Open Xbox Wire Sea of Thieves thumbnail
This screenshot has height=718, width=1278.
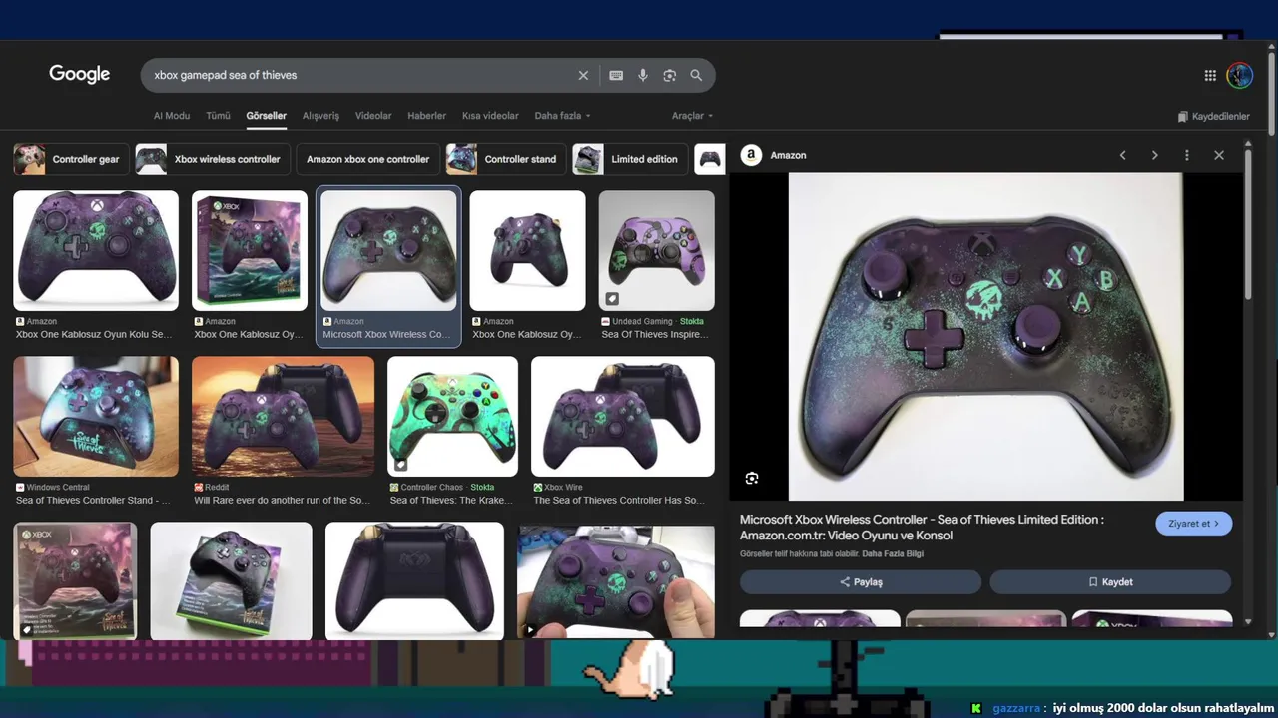click(x=623, y=417)
